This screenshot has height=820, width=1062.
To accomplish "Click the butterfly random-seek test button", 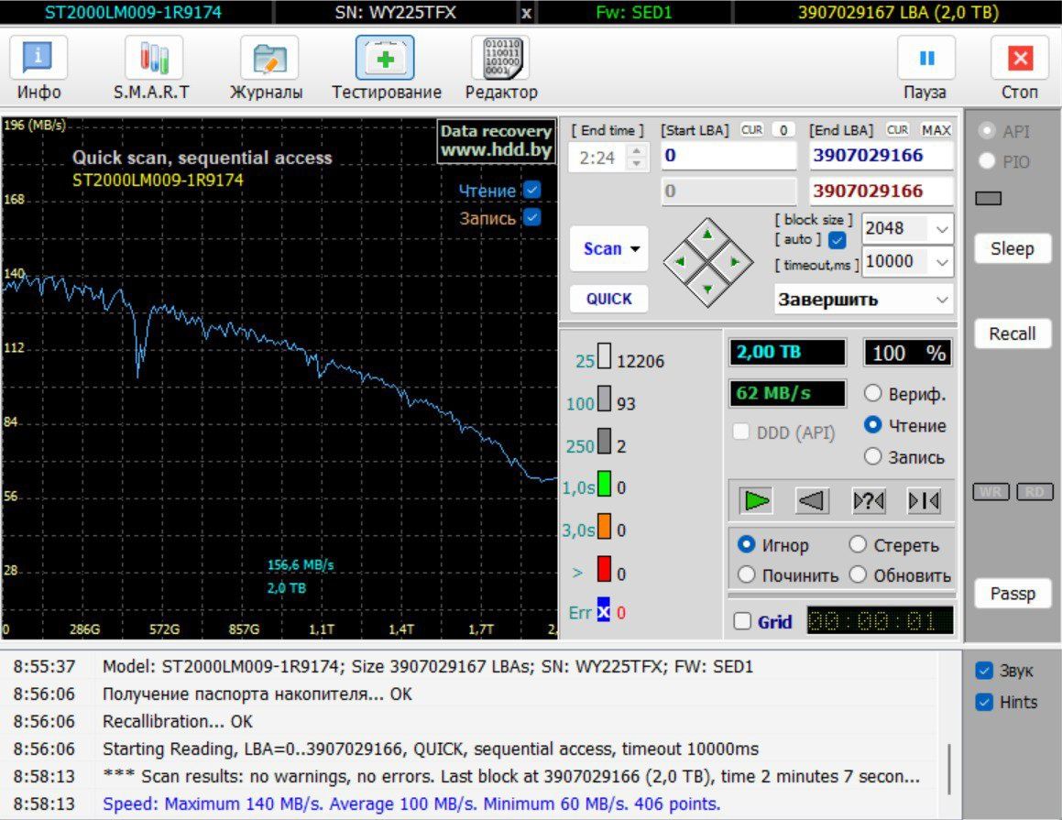I will coord(869,501).
